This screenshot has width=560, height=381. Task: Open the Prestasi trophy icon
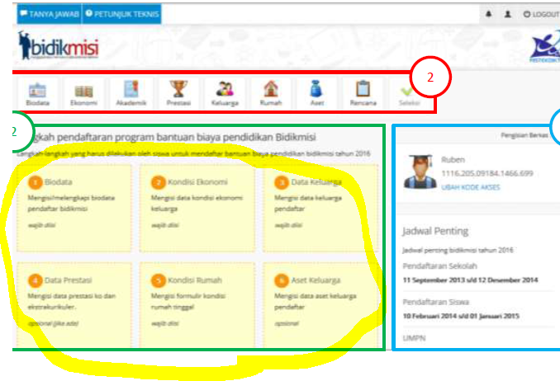coord(178,93)
